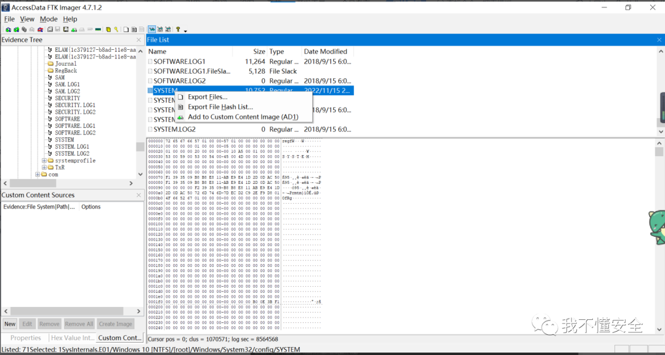Select SAM.LOG1 in the Evidence Tree
The height and width of the screenshot is (355, 665).
67,84
